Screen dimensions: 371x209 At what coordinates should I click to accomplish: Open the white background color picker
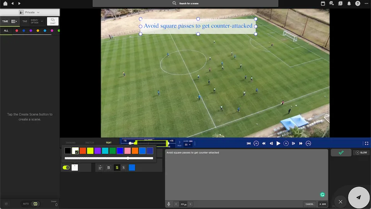click(75, 168)
